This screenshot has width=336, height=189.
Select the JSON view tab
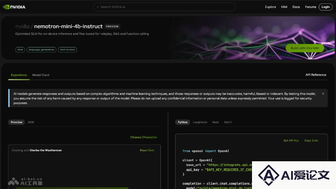(31, 122)
